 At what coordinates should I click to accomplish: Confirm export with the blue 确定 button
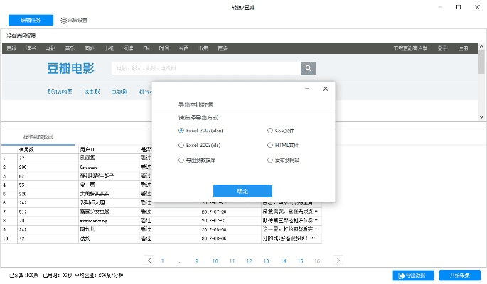tap(242, 191)
